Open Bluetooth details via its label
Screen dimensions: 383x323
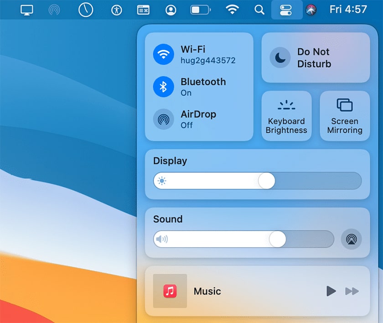click(x=203, y=82)
